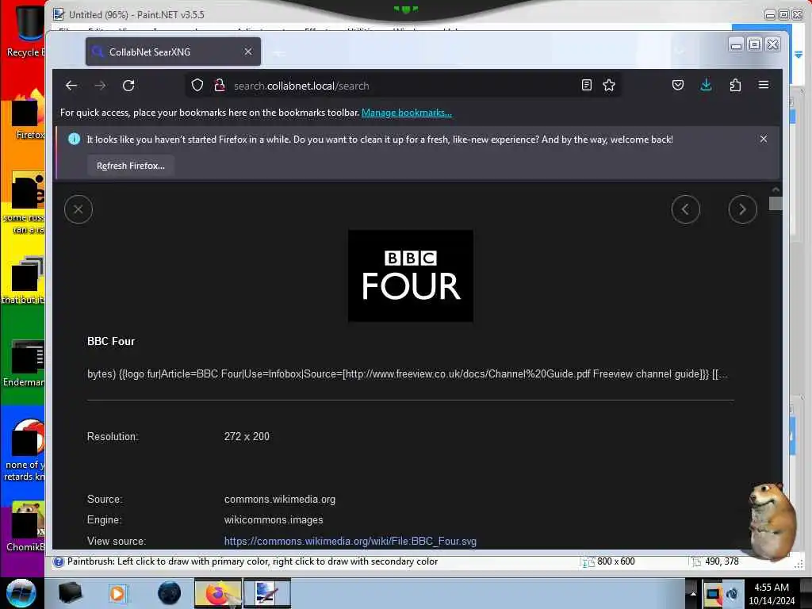Reload the page in Firefox
Viewport: 812px width, 609px height.
click(x=128, y=86)
